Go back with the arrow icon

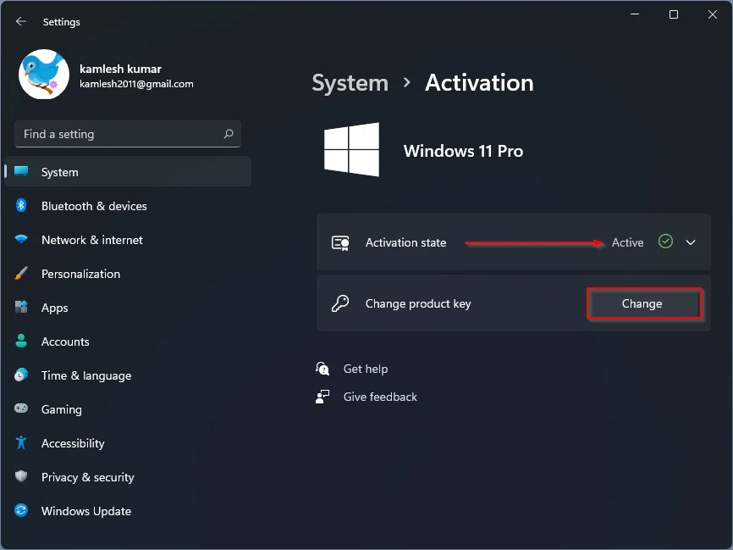click(x=20, y=21)
